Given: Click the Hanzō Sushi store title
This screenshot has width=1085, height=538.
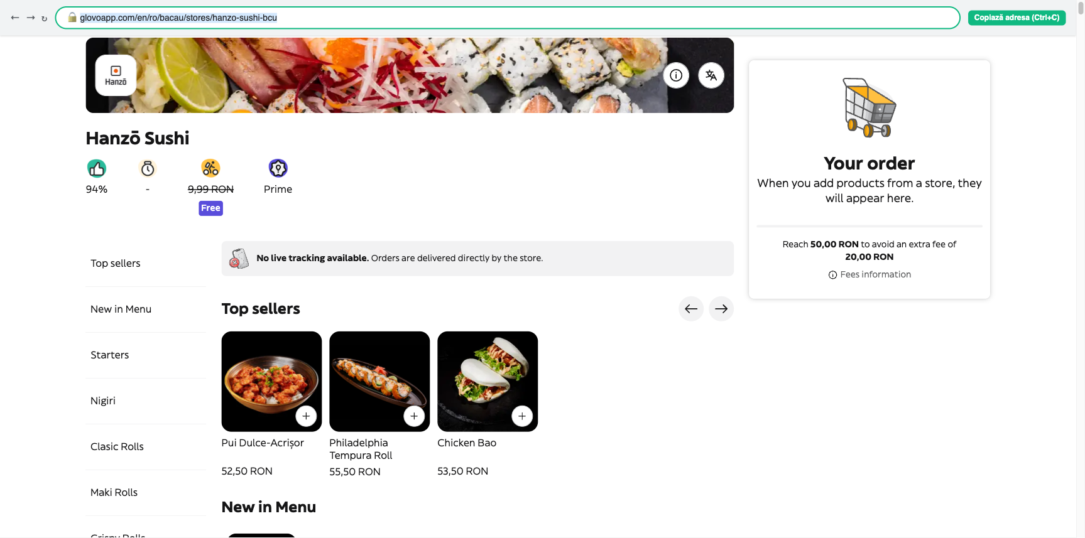Looking at the screenshot, I should (138, 138).
